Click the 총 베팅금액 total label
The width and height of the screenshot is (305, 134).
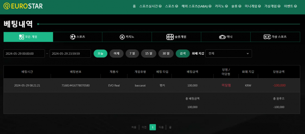[x=192, y=99]
